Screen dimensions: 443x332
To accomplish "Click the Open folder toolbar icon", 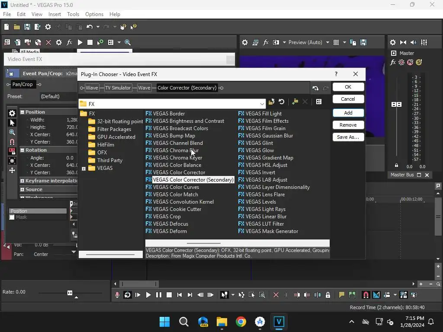I will point(17,27).
